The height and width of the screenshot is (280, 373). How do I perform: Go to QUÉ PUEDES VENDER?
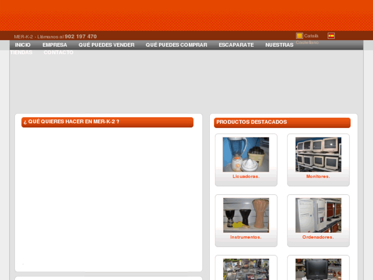click(x=107, y=45)
